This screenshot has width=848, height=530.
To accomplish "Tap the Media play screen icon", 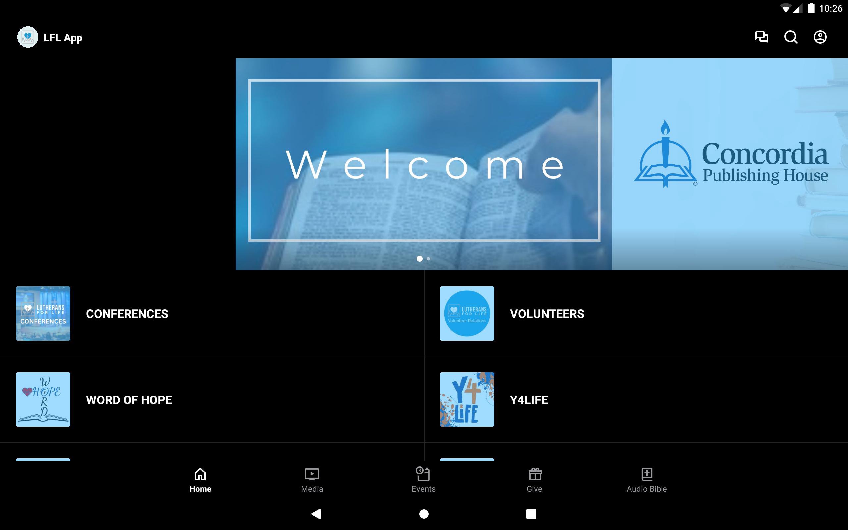I will [311, 474].
